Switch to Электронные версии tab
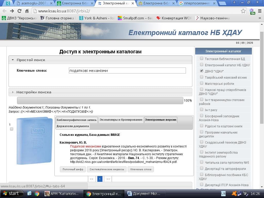264x198 pixels. (x=161, y=120)
